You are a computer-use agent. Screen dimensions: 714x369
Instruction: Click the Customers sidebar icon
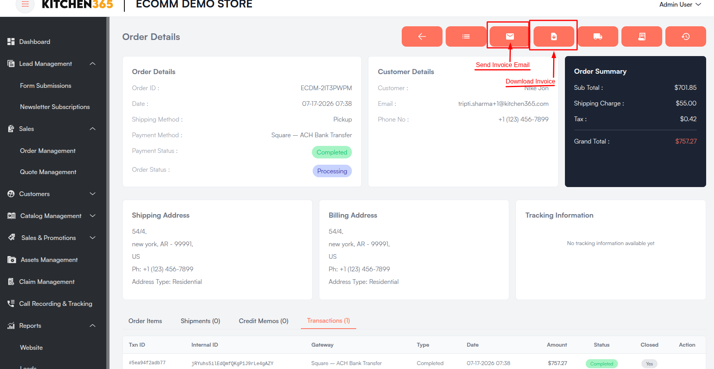pos(11,194)
